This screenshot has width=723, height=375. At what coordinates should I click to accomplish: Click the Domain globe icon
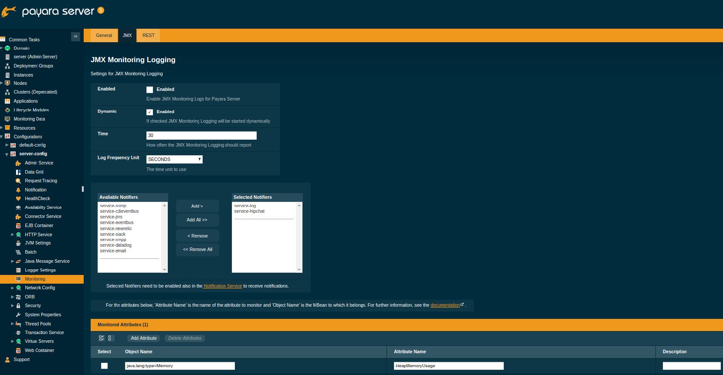pyautogui.click(x=7, y=48)
